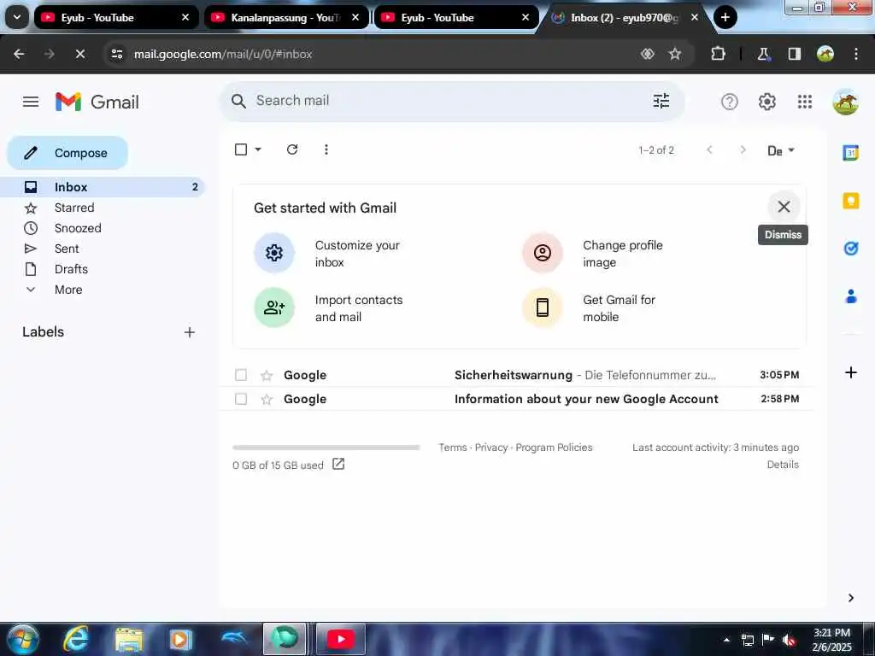Open the More options three-dot menu above inbox
The width and height of the screenshot is (875, 656).
click(326, 149)
